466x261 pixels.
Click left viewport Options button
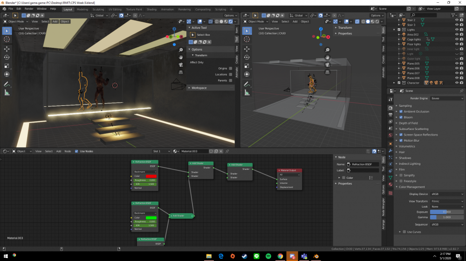click(x=230, y=15)
